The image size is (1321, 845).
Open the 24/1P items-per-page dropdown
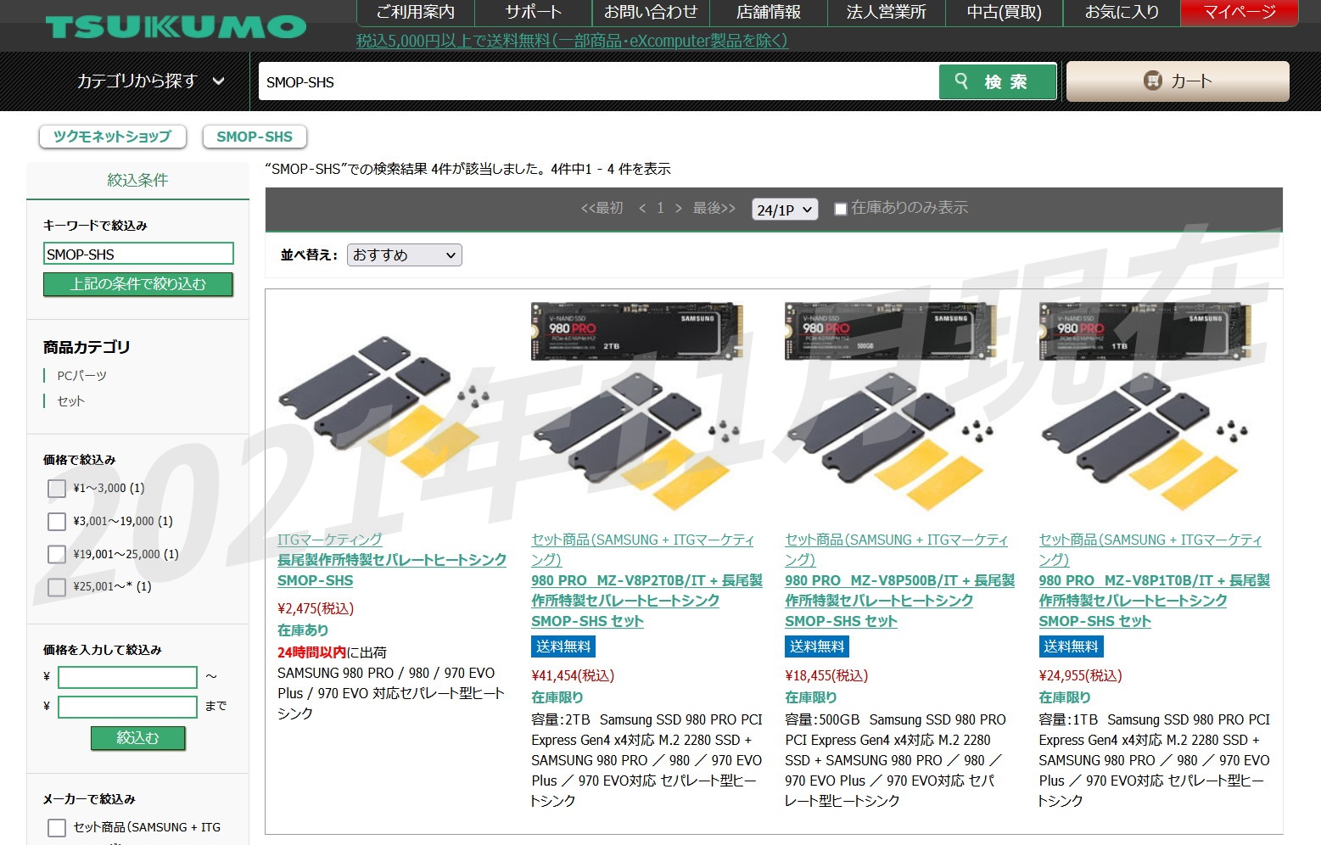pos(785,210)
